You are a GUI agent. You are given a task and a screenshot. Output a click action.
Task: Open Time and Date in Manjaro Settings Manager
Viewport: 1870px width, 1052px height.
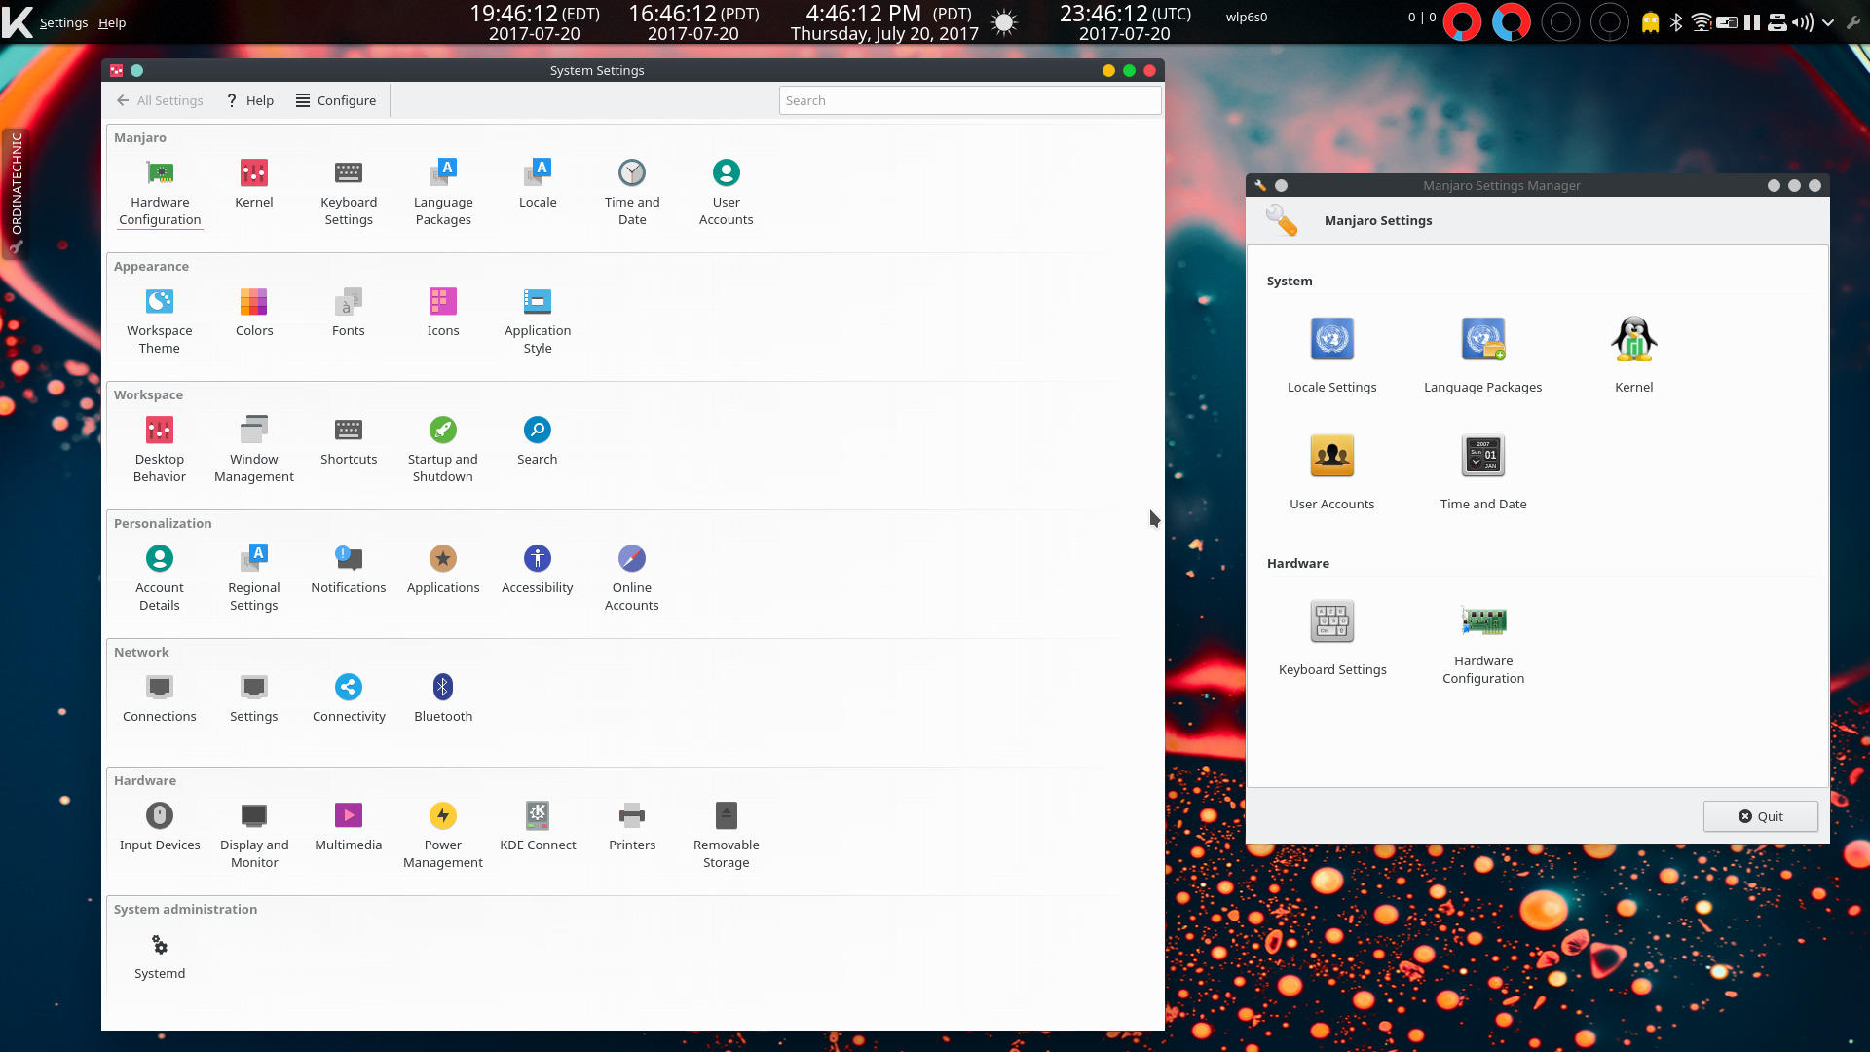point(1483,471)
